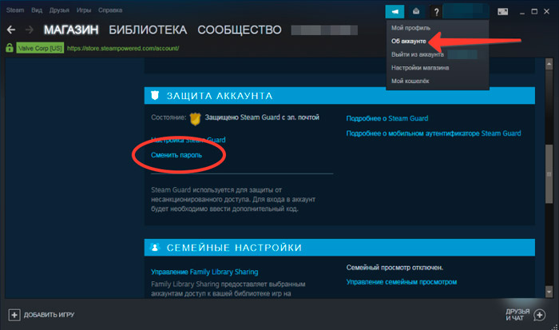The image size is (559, 330).
Task: Click the plus icon for Добавить игру
Action: 14,315
